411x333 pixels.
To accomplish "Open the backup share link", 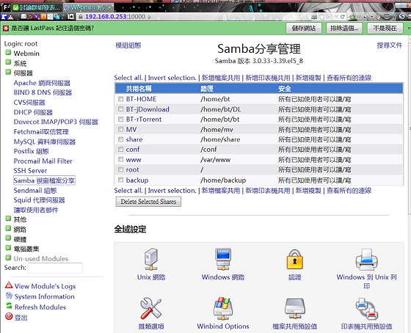I will [x=137, y=180].
